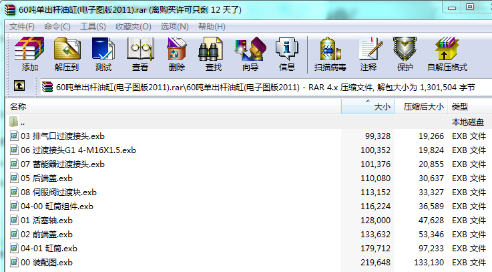
Task: Open the File (文件) menu
Action: coord(21,27)
